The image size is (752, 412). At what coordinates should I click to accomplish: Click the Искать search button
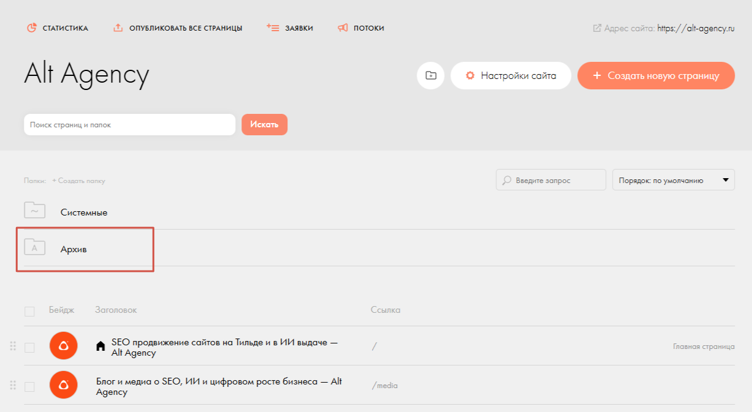(264, 124)
